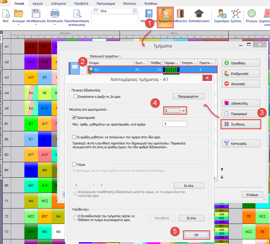270x244 pixels.
Task: Toggle the Γεύμα (lunch) checkbox
Action: coord(74,165)
